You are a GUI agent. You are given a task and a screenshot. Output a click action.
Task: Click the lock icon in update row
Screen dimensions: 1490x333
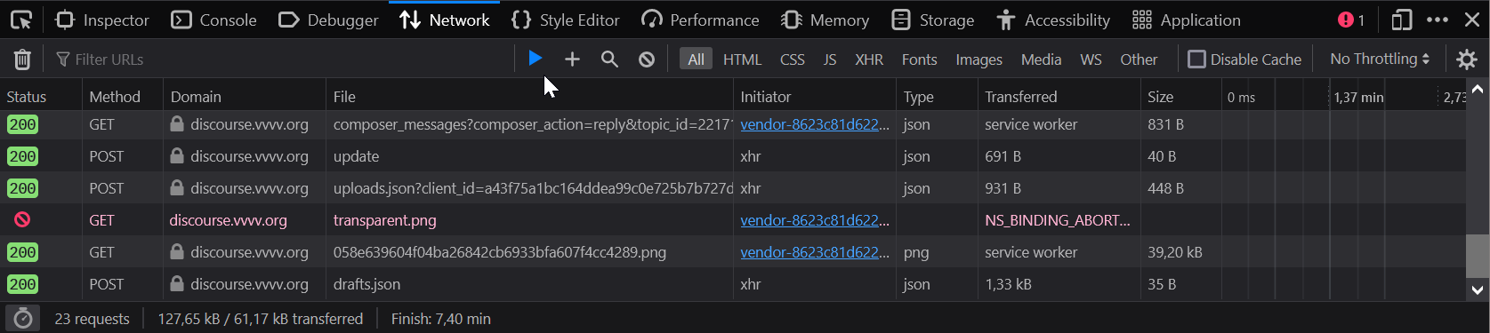[x=177, y=155]
